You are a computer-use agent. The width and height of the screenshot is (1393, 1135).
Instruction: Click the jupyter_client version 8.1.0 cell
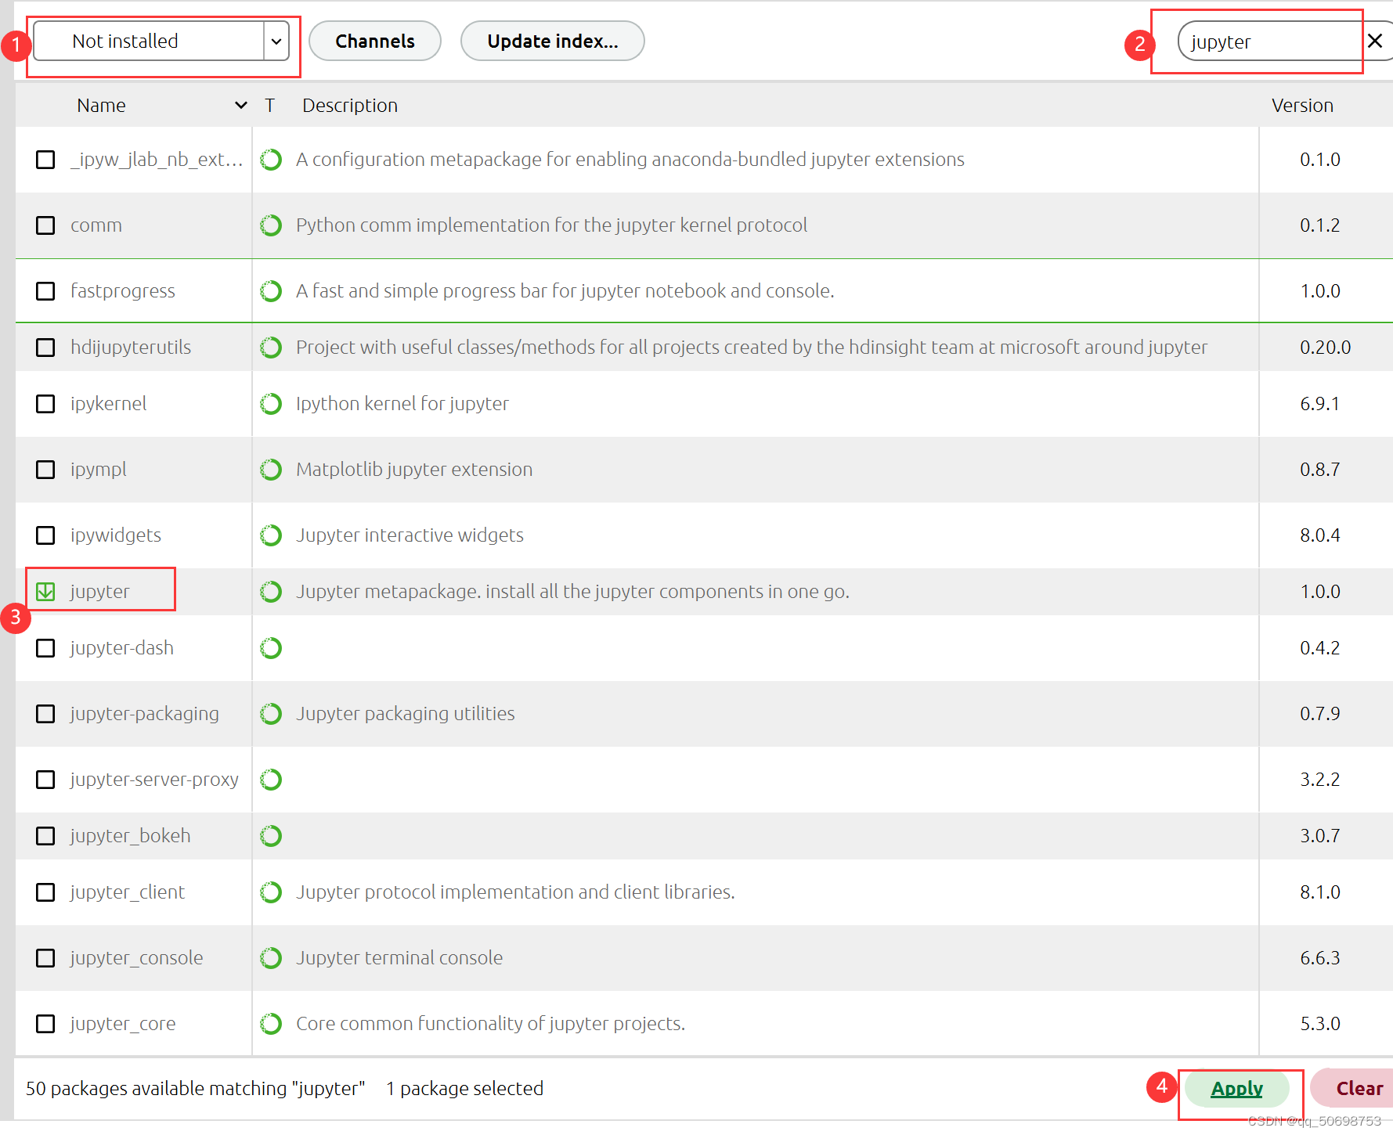coord(1320,892)
